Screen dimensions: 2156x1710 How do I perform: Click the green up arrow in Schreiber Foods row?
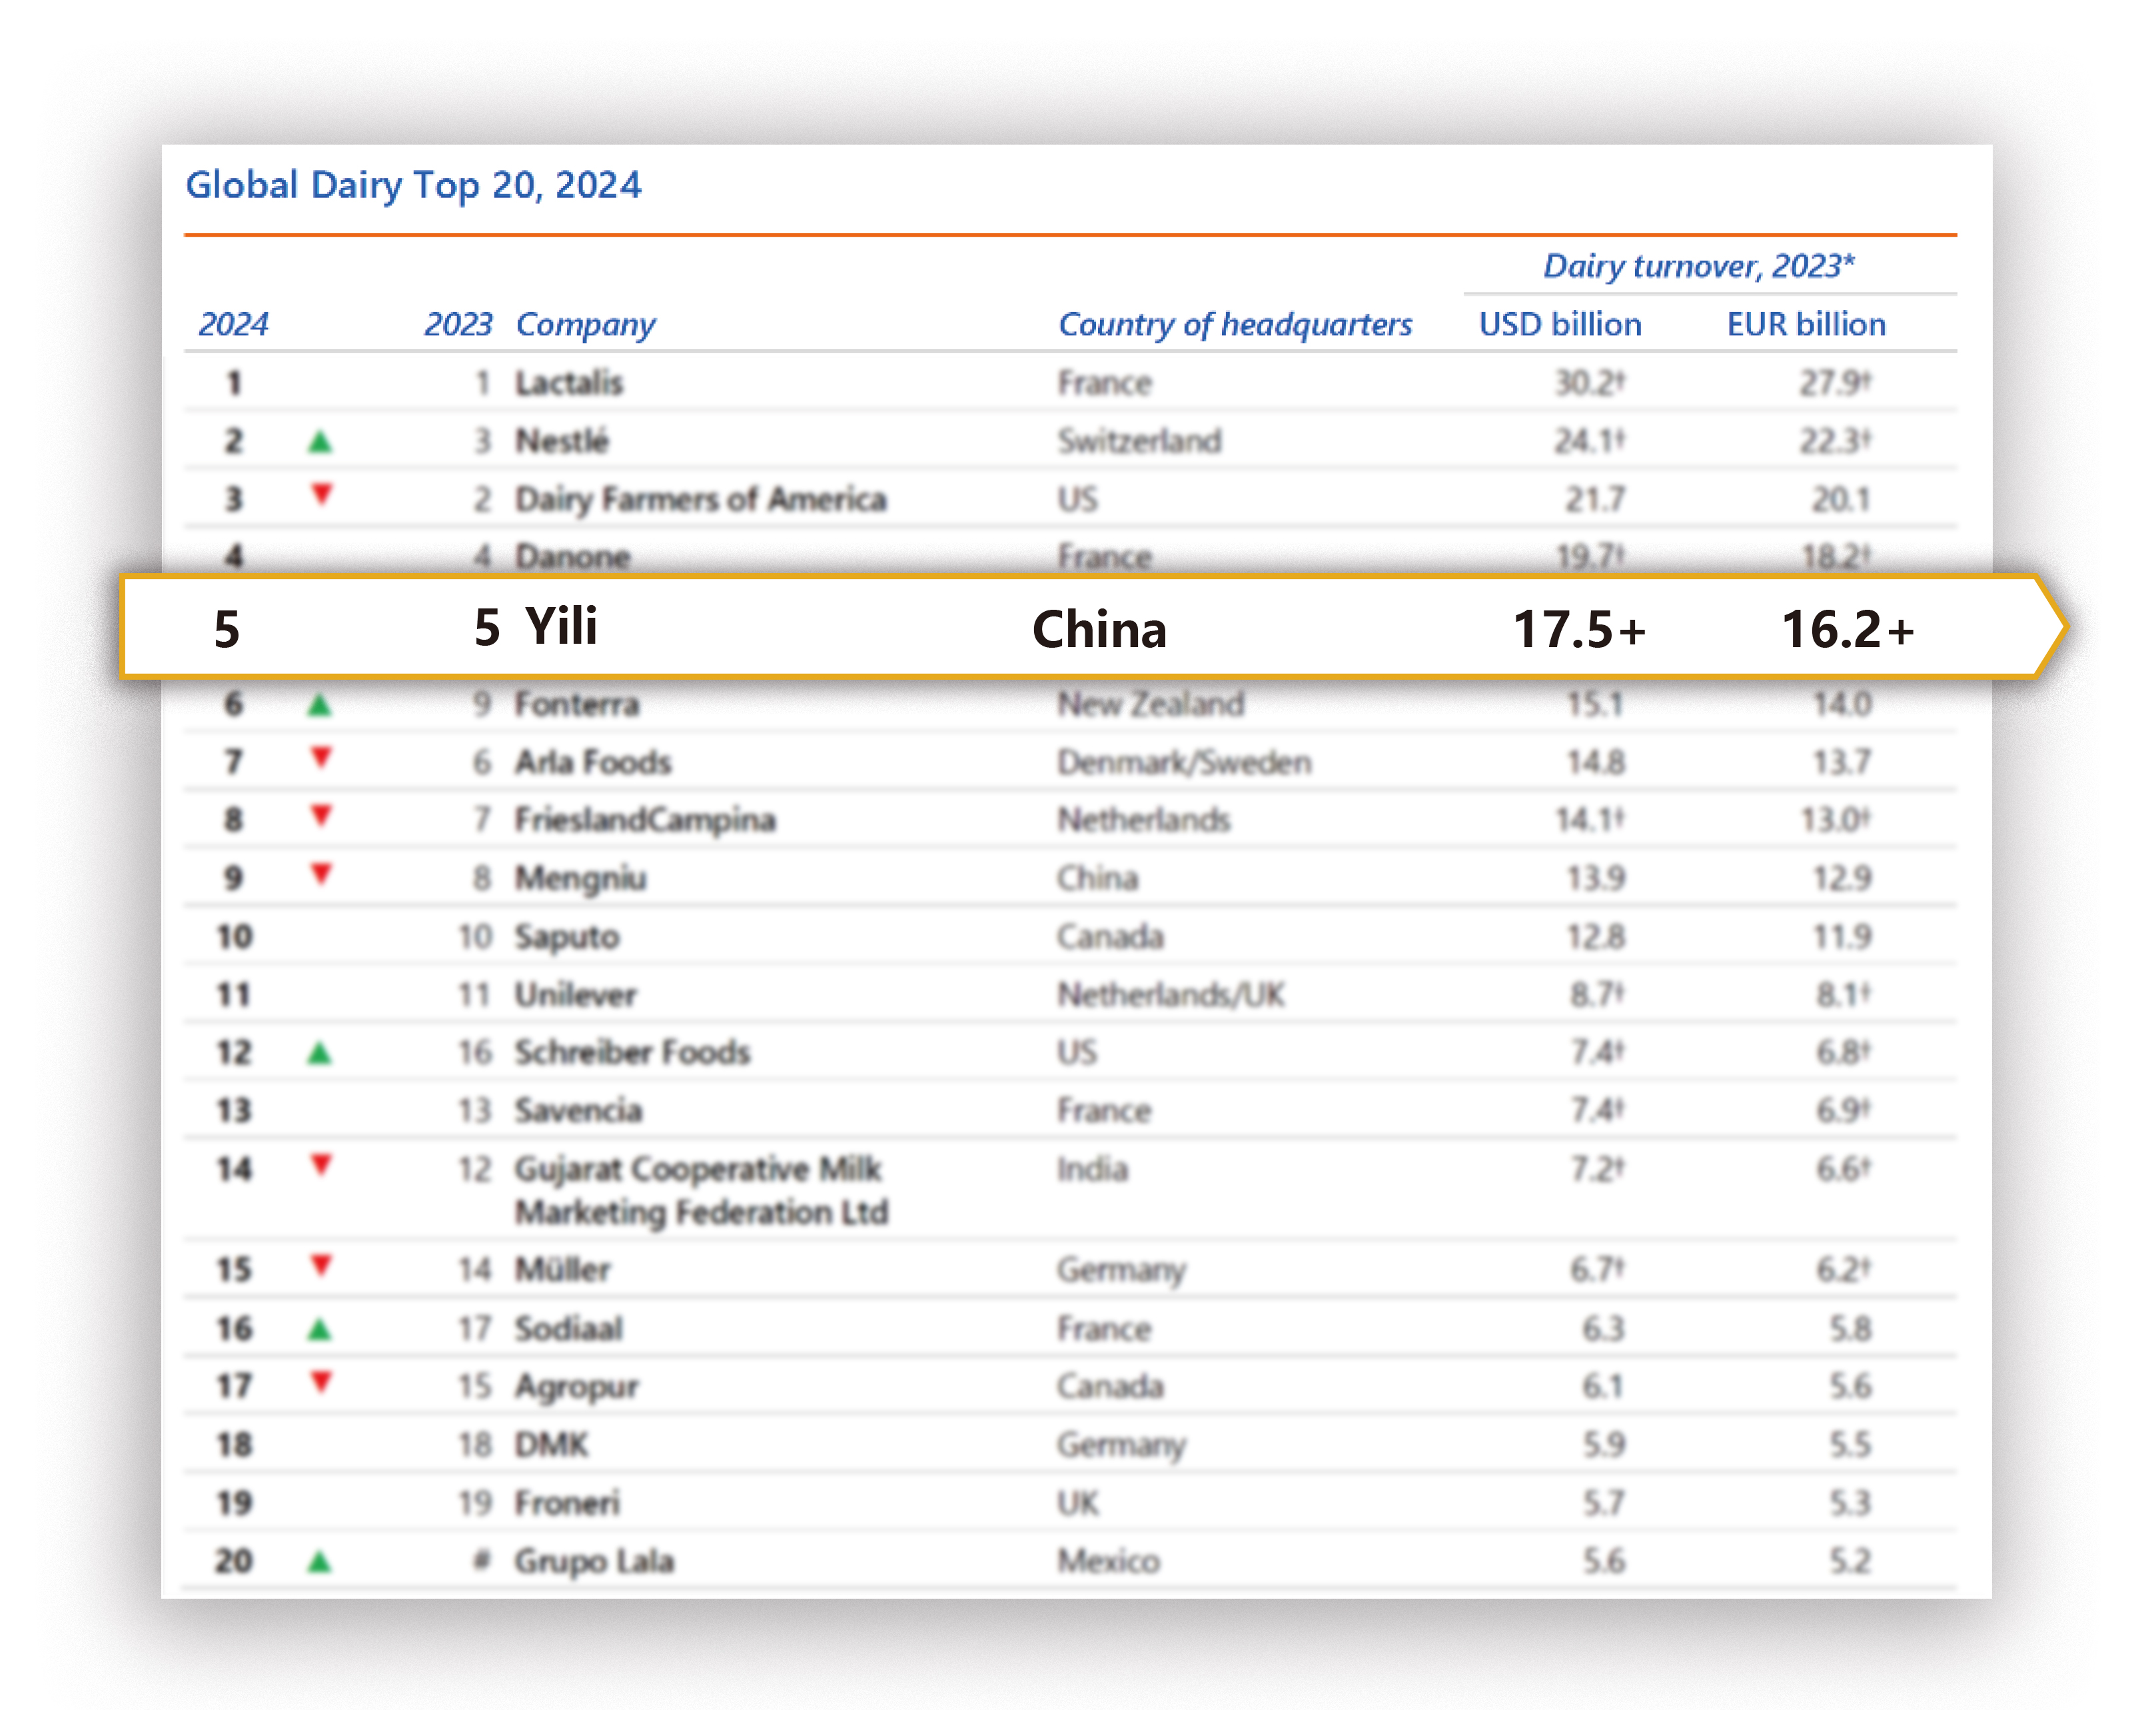click(x=320, y=1052)
